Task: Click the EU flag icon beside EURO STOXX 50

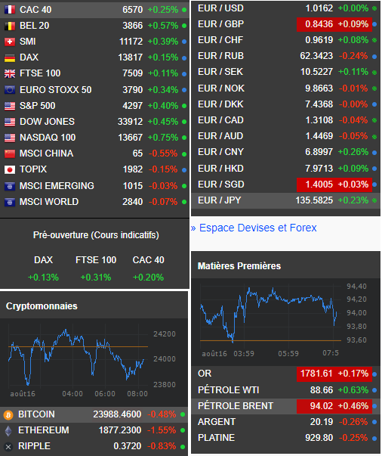Action: pyautogui.click(x=10, y=90)
